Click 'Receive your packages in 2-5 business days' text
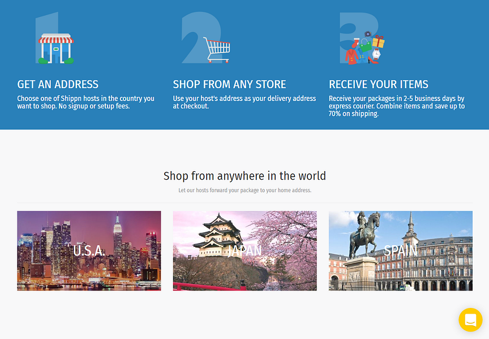 click(397, 106)
